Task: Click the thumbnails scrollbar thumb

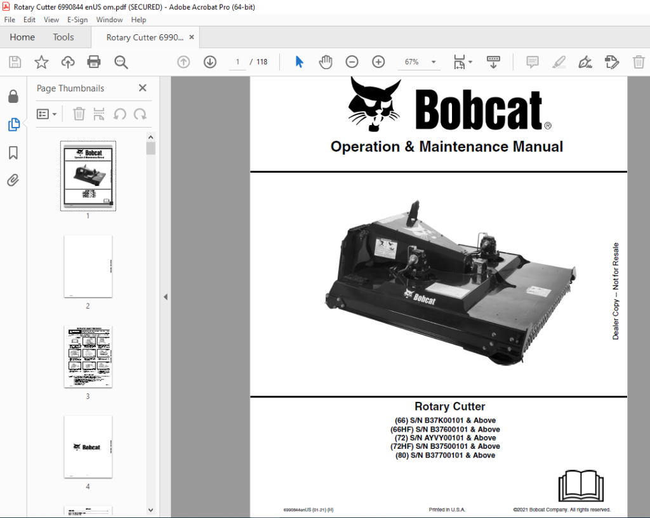Action: (150, 149)
